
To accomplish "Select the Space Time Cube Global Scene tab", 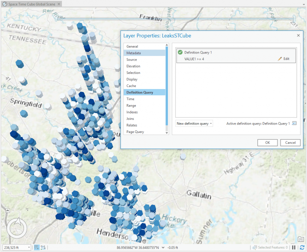I will pyautogui.click(x=31, y=4).
